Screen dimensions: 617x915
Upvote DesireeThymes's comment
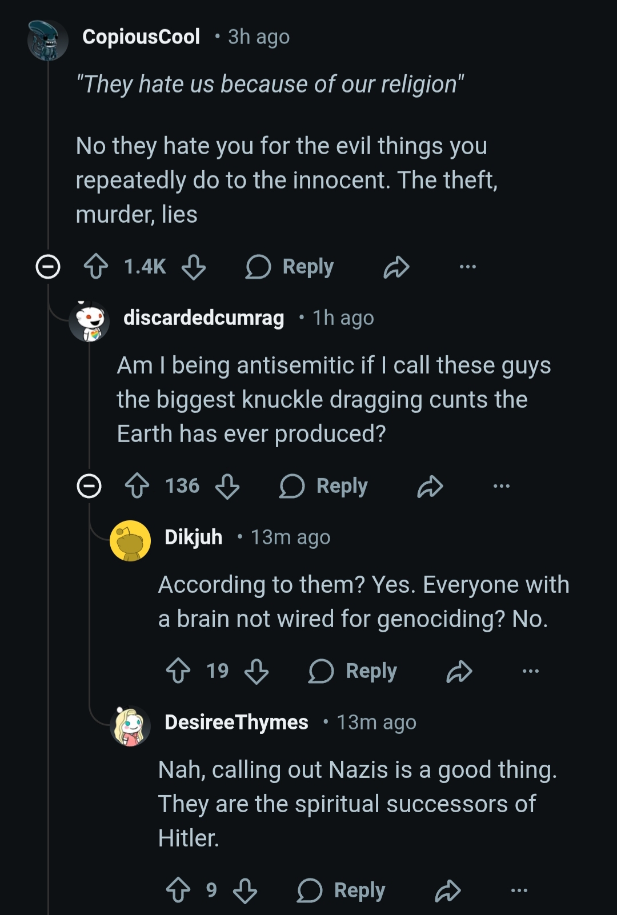click(x=178, y=890)
